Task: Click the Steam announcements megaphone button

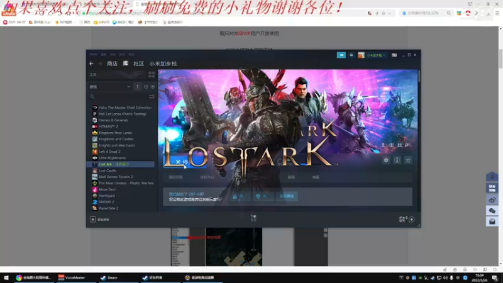Action: point(341,55)
